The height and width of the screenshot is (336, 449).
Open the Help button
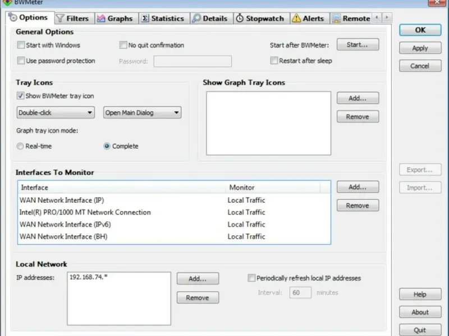point(420,294)
